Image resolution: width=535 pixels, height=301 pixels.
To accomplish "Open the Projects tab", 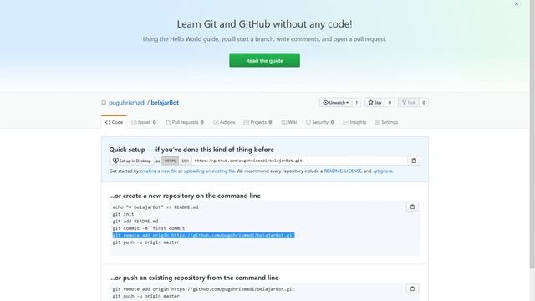I will coord(257,122).
